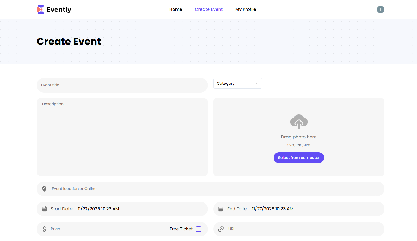Enable the Free Ticket checkbox
The height and width of the screenshot is (241, 417).
click(x=199, y=229)
